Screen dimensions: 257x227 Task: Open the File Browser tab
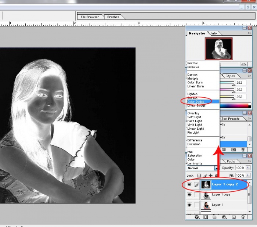(90, 17)
